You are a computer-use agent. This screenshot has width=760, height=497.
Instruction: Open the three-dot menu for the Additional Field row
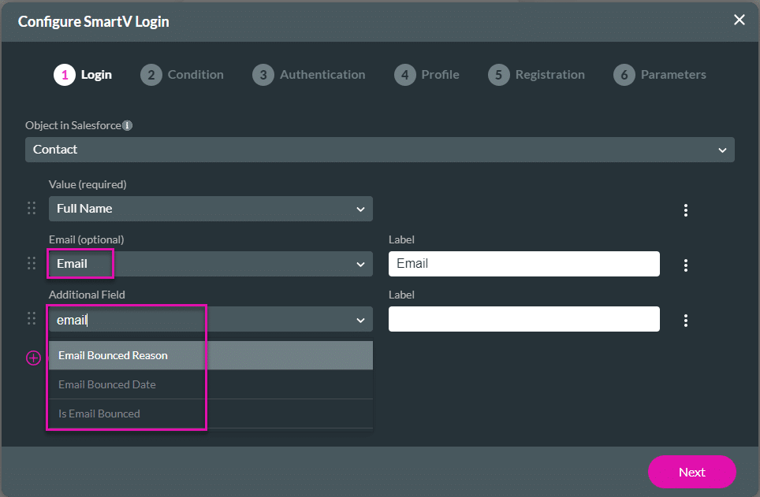coord(686,320)
